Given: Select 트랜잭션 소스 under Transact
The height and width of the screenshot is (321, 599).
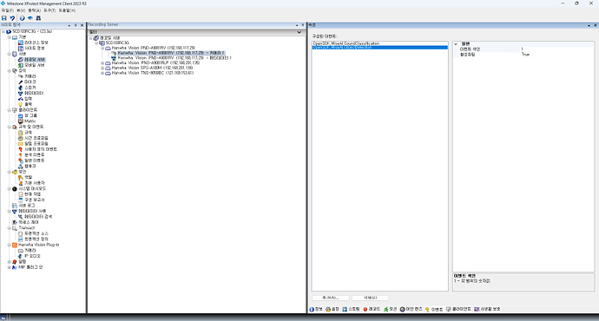Looking at the screenshot, I should [x=36, y=233].
